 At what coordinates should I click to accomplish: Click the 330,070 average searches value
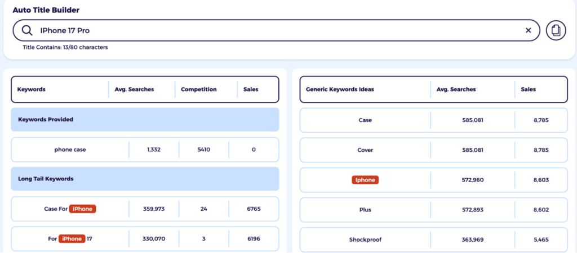coord(154,239)
